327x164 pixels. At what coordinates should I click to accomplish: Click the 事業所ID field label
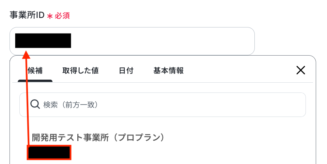click(27, 15)
